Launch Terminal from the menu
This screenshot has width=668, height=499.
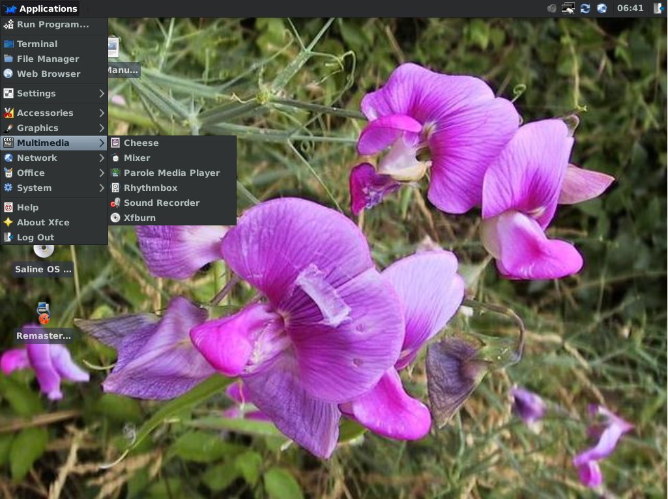tap(54, 44)
